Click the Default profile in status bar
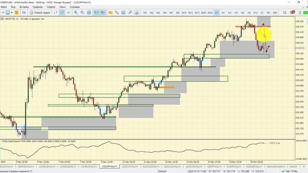This screenshot has height=173, width=308. pos(162,171)
